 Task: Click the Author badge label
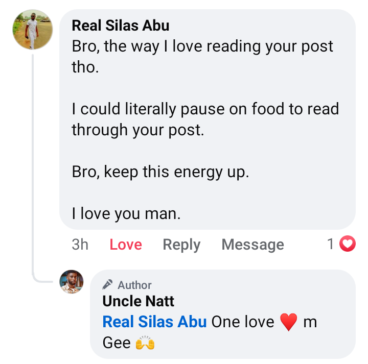134,285
